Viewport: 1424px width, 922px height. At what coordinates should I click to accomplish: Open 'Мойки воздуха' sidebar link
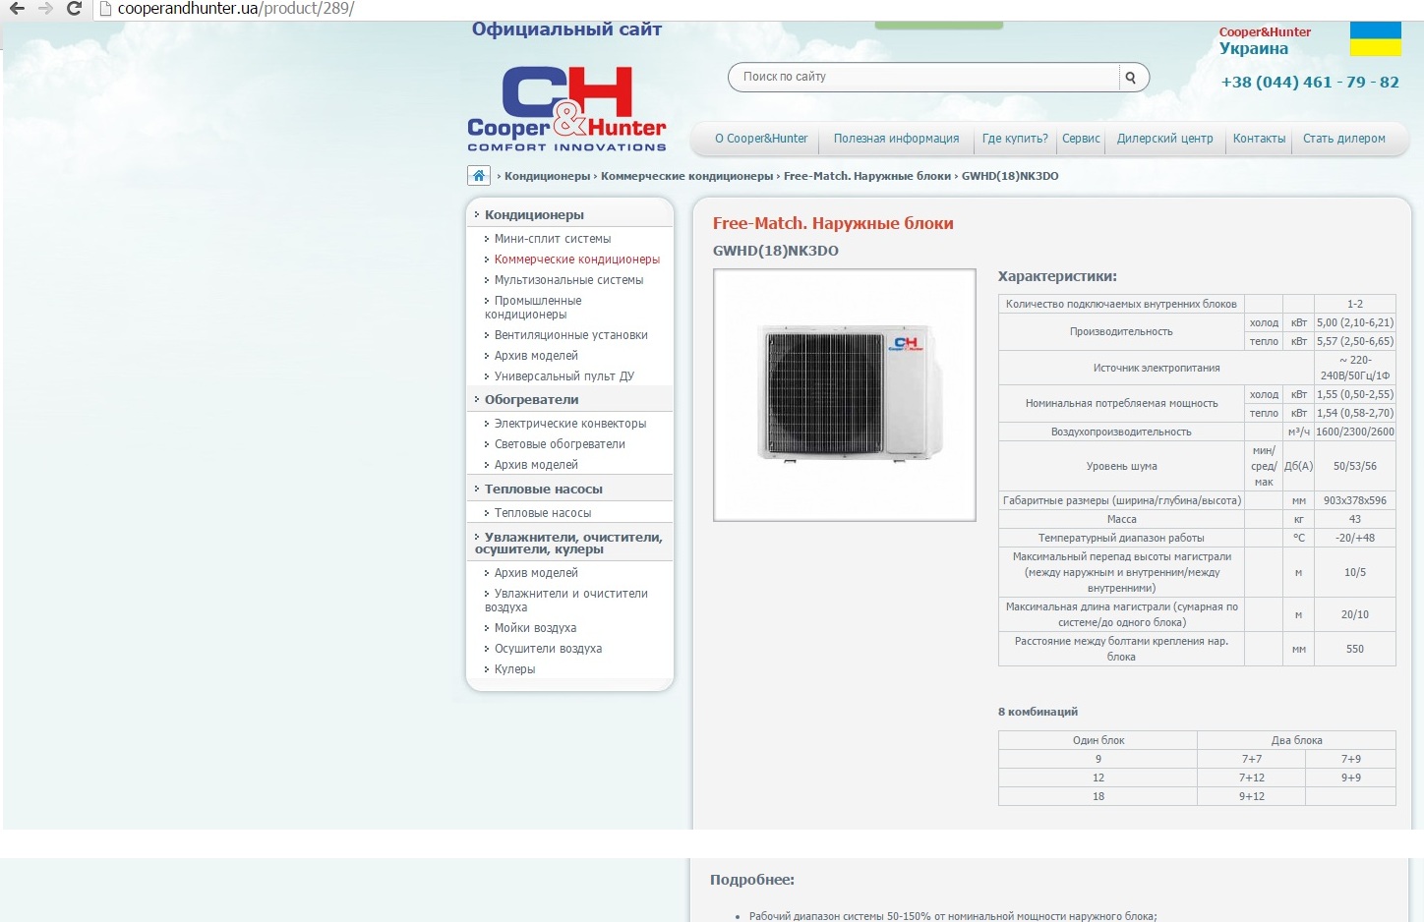tap(535, 628)
